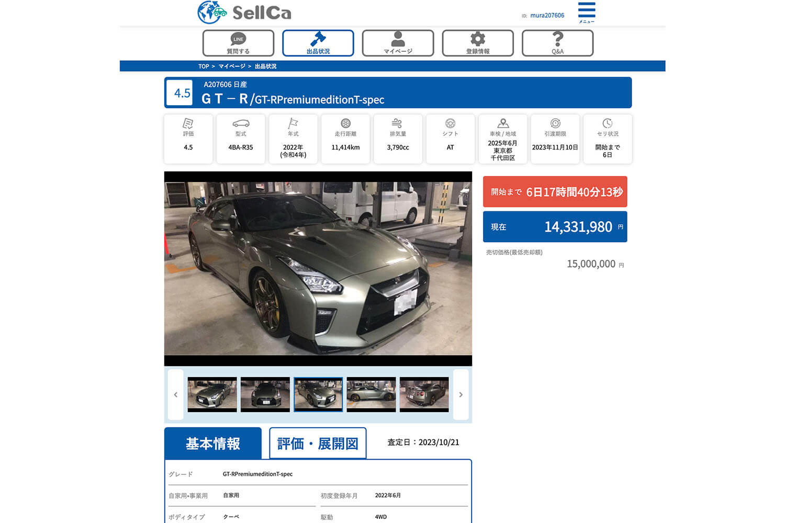Click the シフト steering wheel icon
Image resolution: width=785 pixels, height=523 pixels.
[450, 123]
